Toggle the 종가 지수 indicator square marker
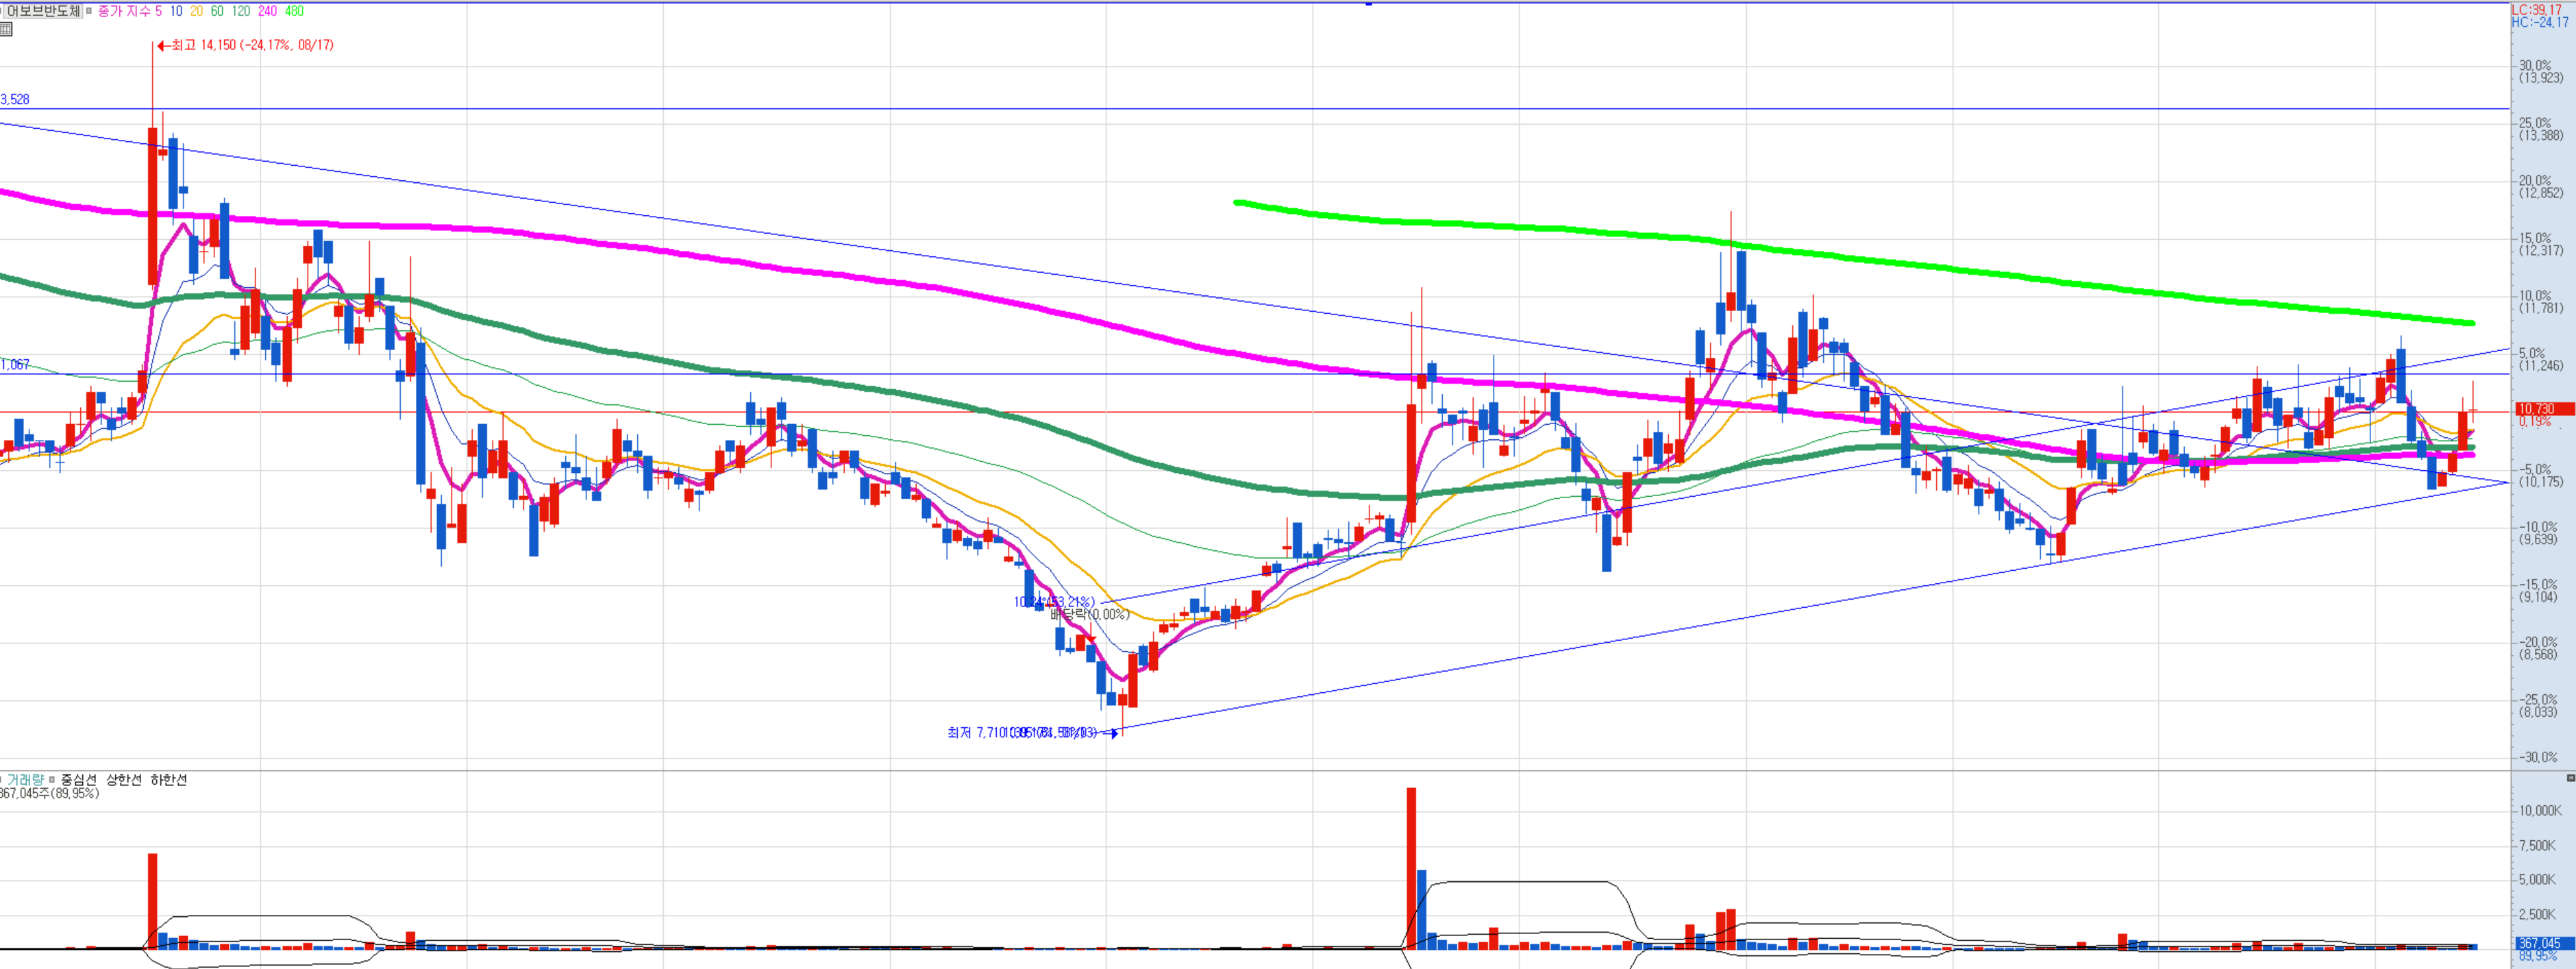 89,11
